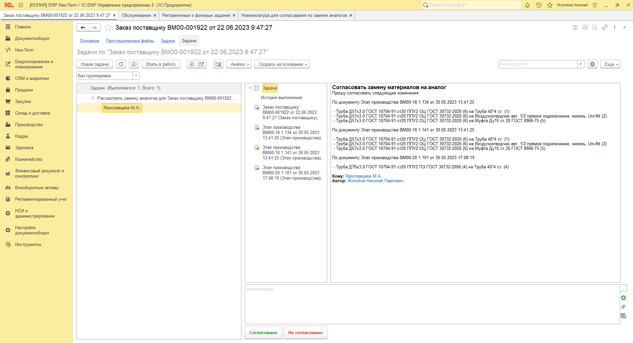Click 'Новая задача' button
633x343 pixels.
point(95,64)
